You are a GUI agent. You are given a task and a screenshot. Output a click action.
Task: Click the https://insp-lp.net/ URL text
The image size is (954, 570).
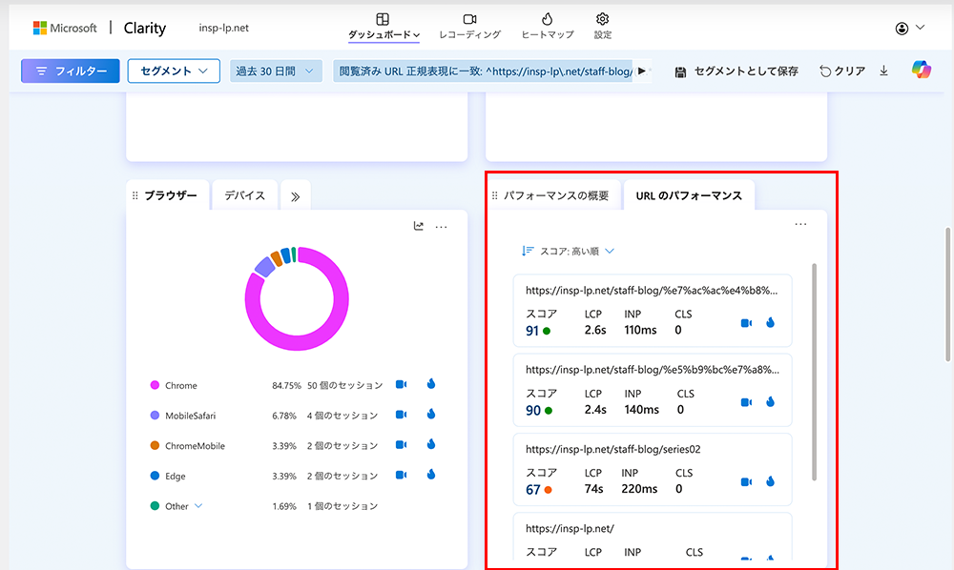pos(570,529)
